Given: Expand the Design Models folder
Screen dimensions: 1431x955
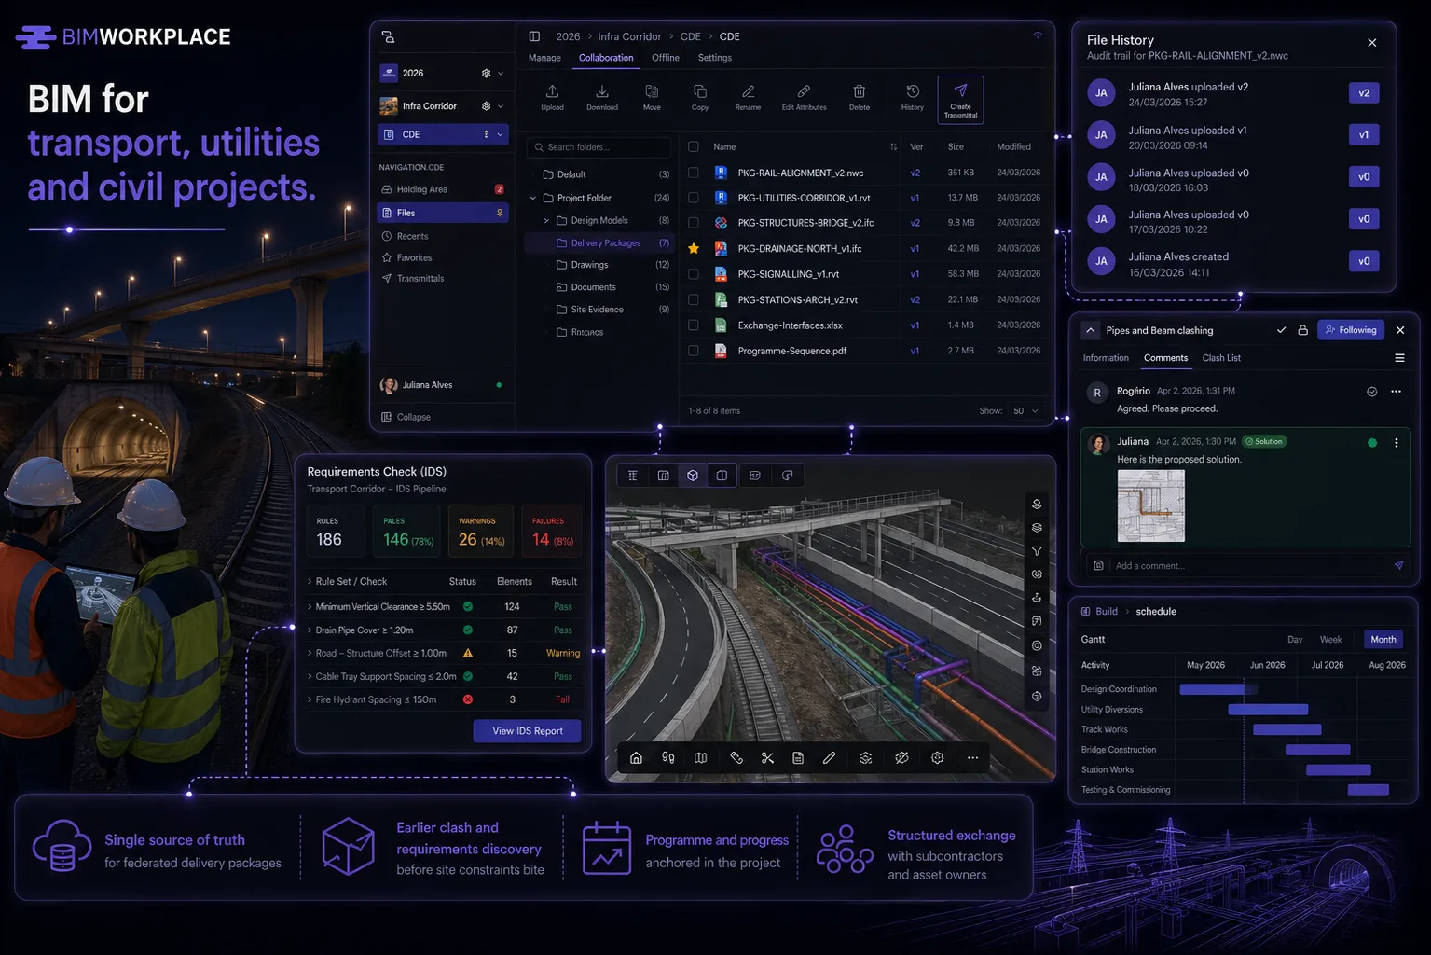Looking at the screenshot, I should [x=546, y=221].
